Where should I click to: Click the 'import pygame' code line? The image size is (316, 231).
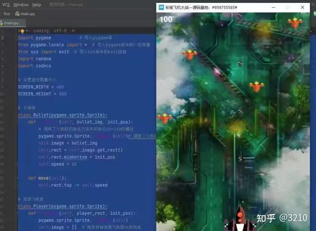click(35, 38)
